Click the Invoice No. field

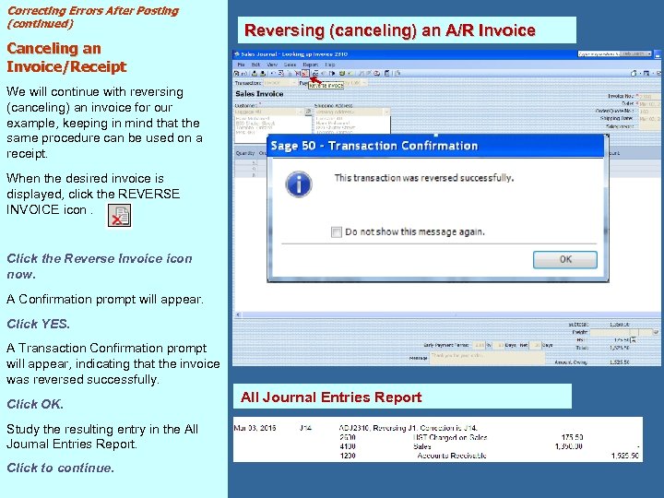pos(649,97)
